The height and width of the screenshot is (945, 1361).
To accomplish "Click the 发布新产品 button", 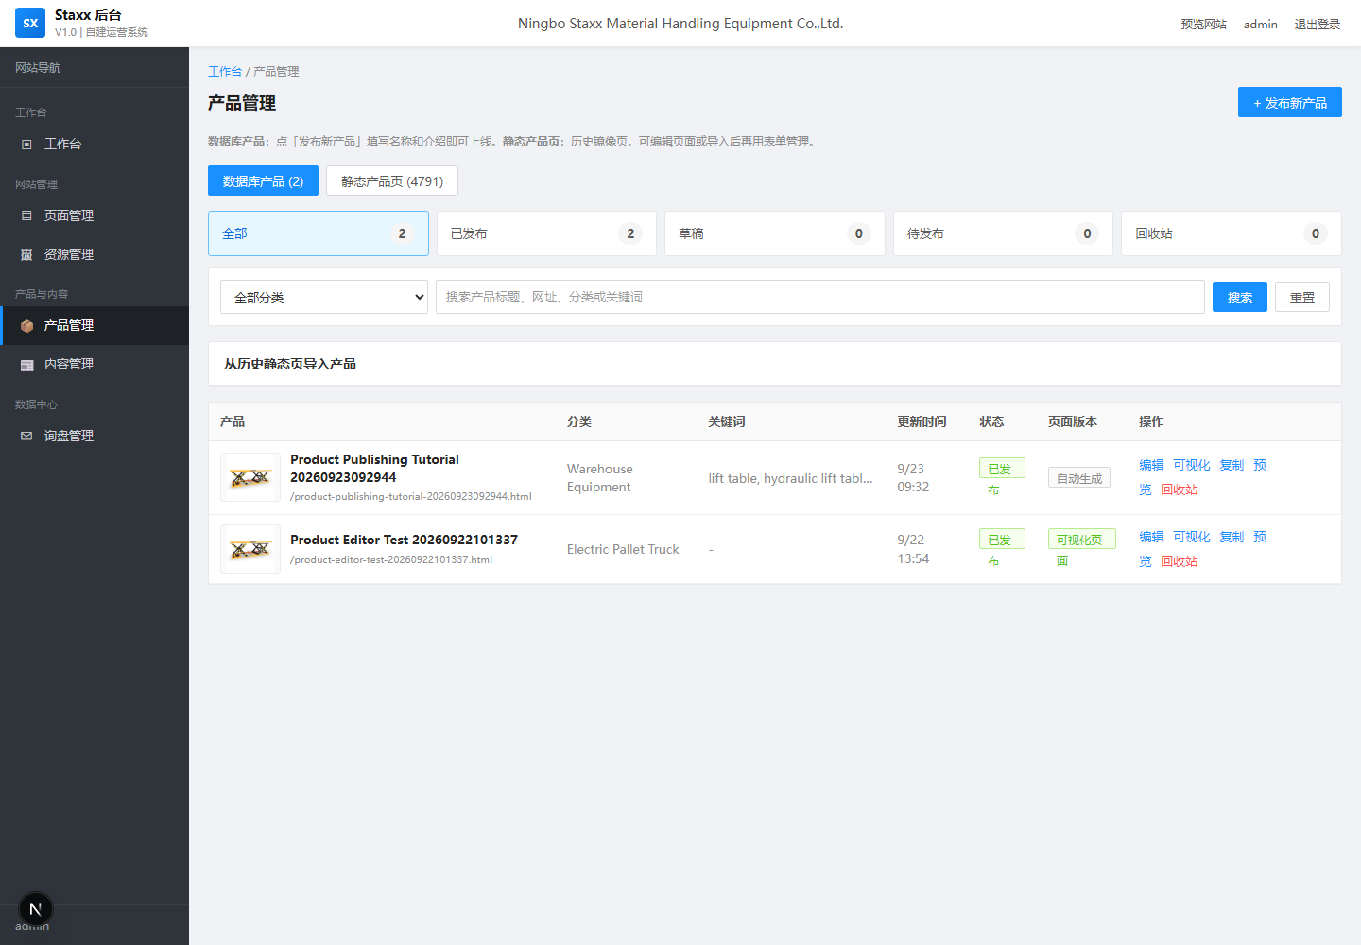I will [1290, 102].
